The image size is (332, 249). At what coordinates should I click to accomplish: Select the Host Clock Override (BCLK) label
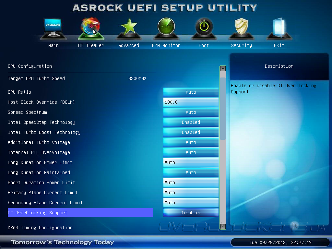(x=41, y=102)
